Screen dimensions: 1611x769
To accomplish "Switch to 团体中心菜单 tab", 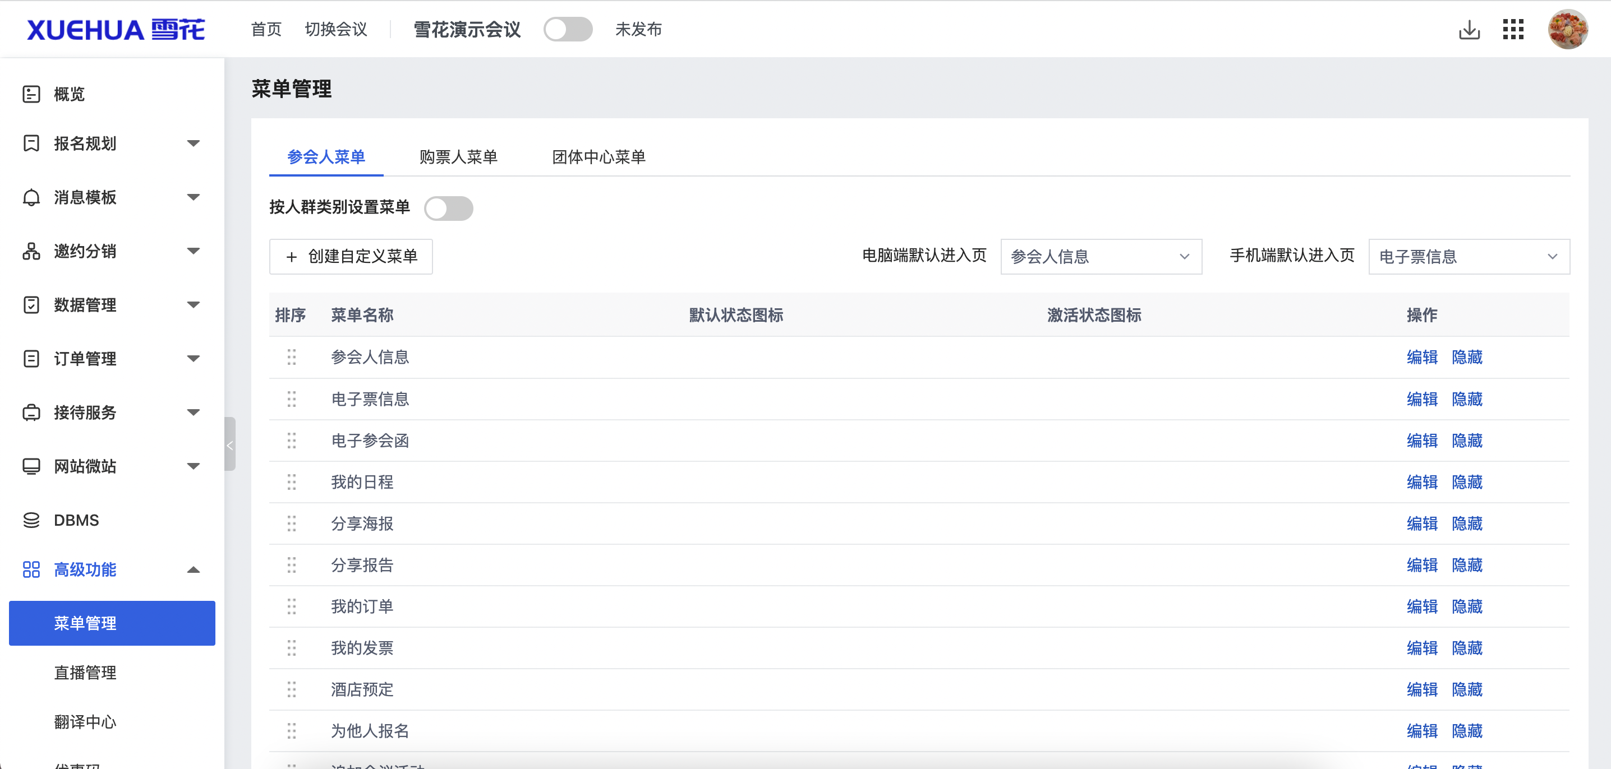I will (x=598, y=157).
